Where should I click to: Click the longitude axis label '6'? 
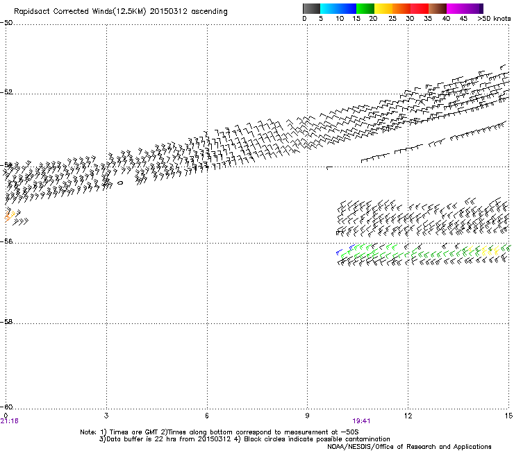207,416
